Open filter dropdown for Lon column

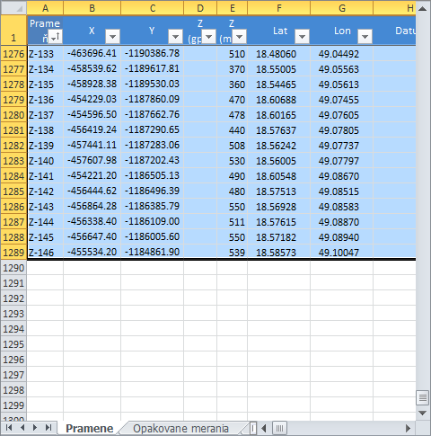pyautogui.click(x=365, y=37)
